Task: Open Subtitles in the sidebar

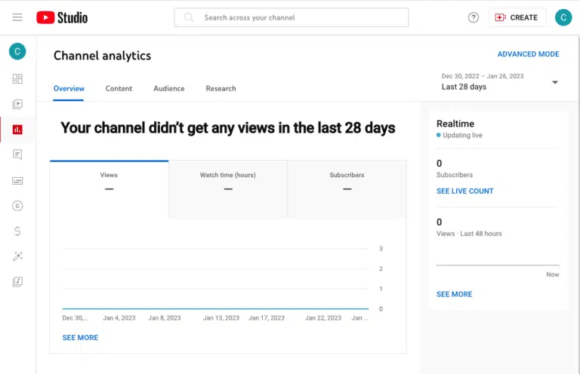Action: pos(17,180)
